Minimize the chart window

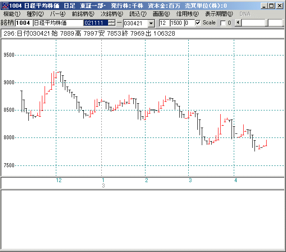tap(264, 6)
